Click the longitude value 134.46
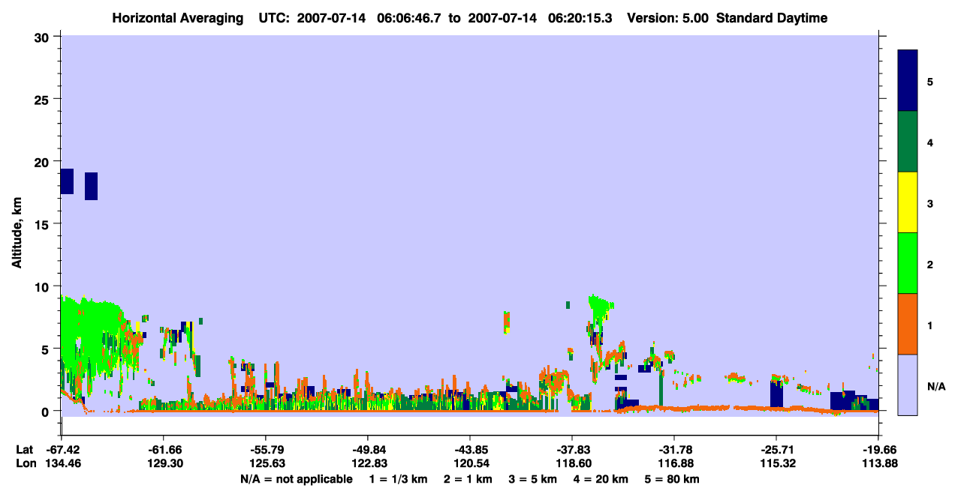Screen dimensions: 976x500 [x=62, y=463]
